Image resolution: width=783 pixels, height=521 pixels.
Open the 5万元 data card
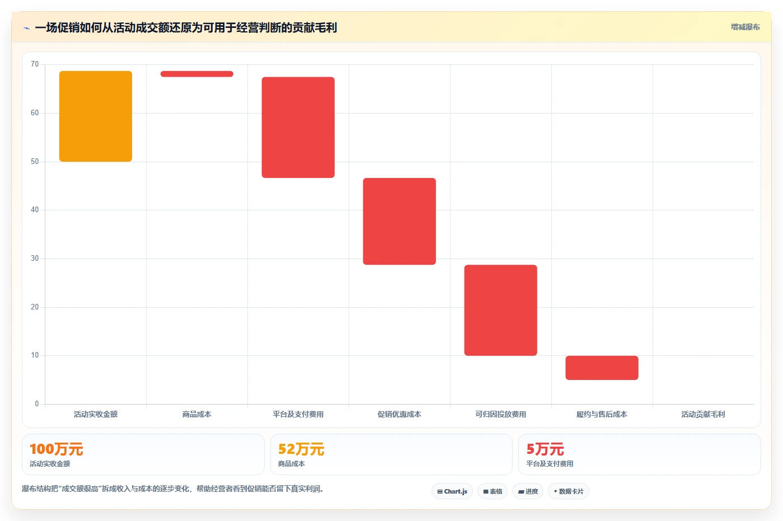(x=640, y=454)
